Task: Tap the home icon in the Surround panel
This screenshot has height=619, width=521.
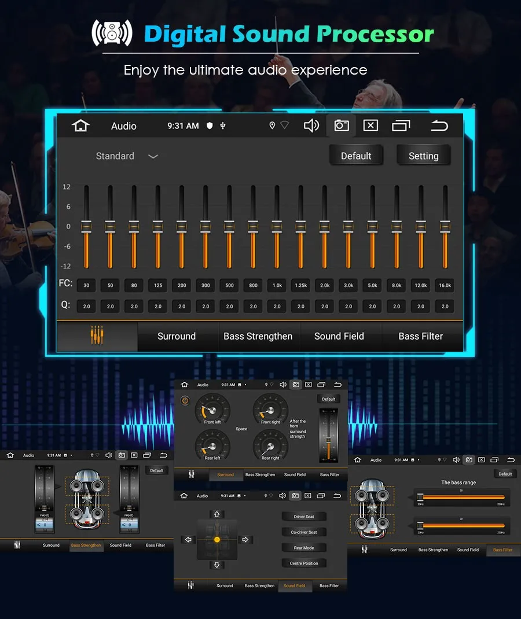Action: 184,385
